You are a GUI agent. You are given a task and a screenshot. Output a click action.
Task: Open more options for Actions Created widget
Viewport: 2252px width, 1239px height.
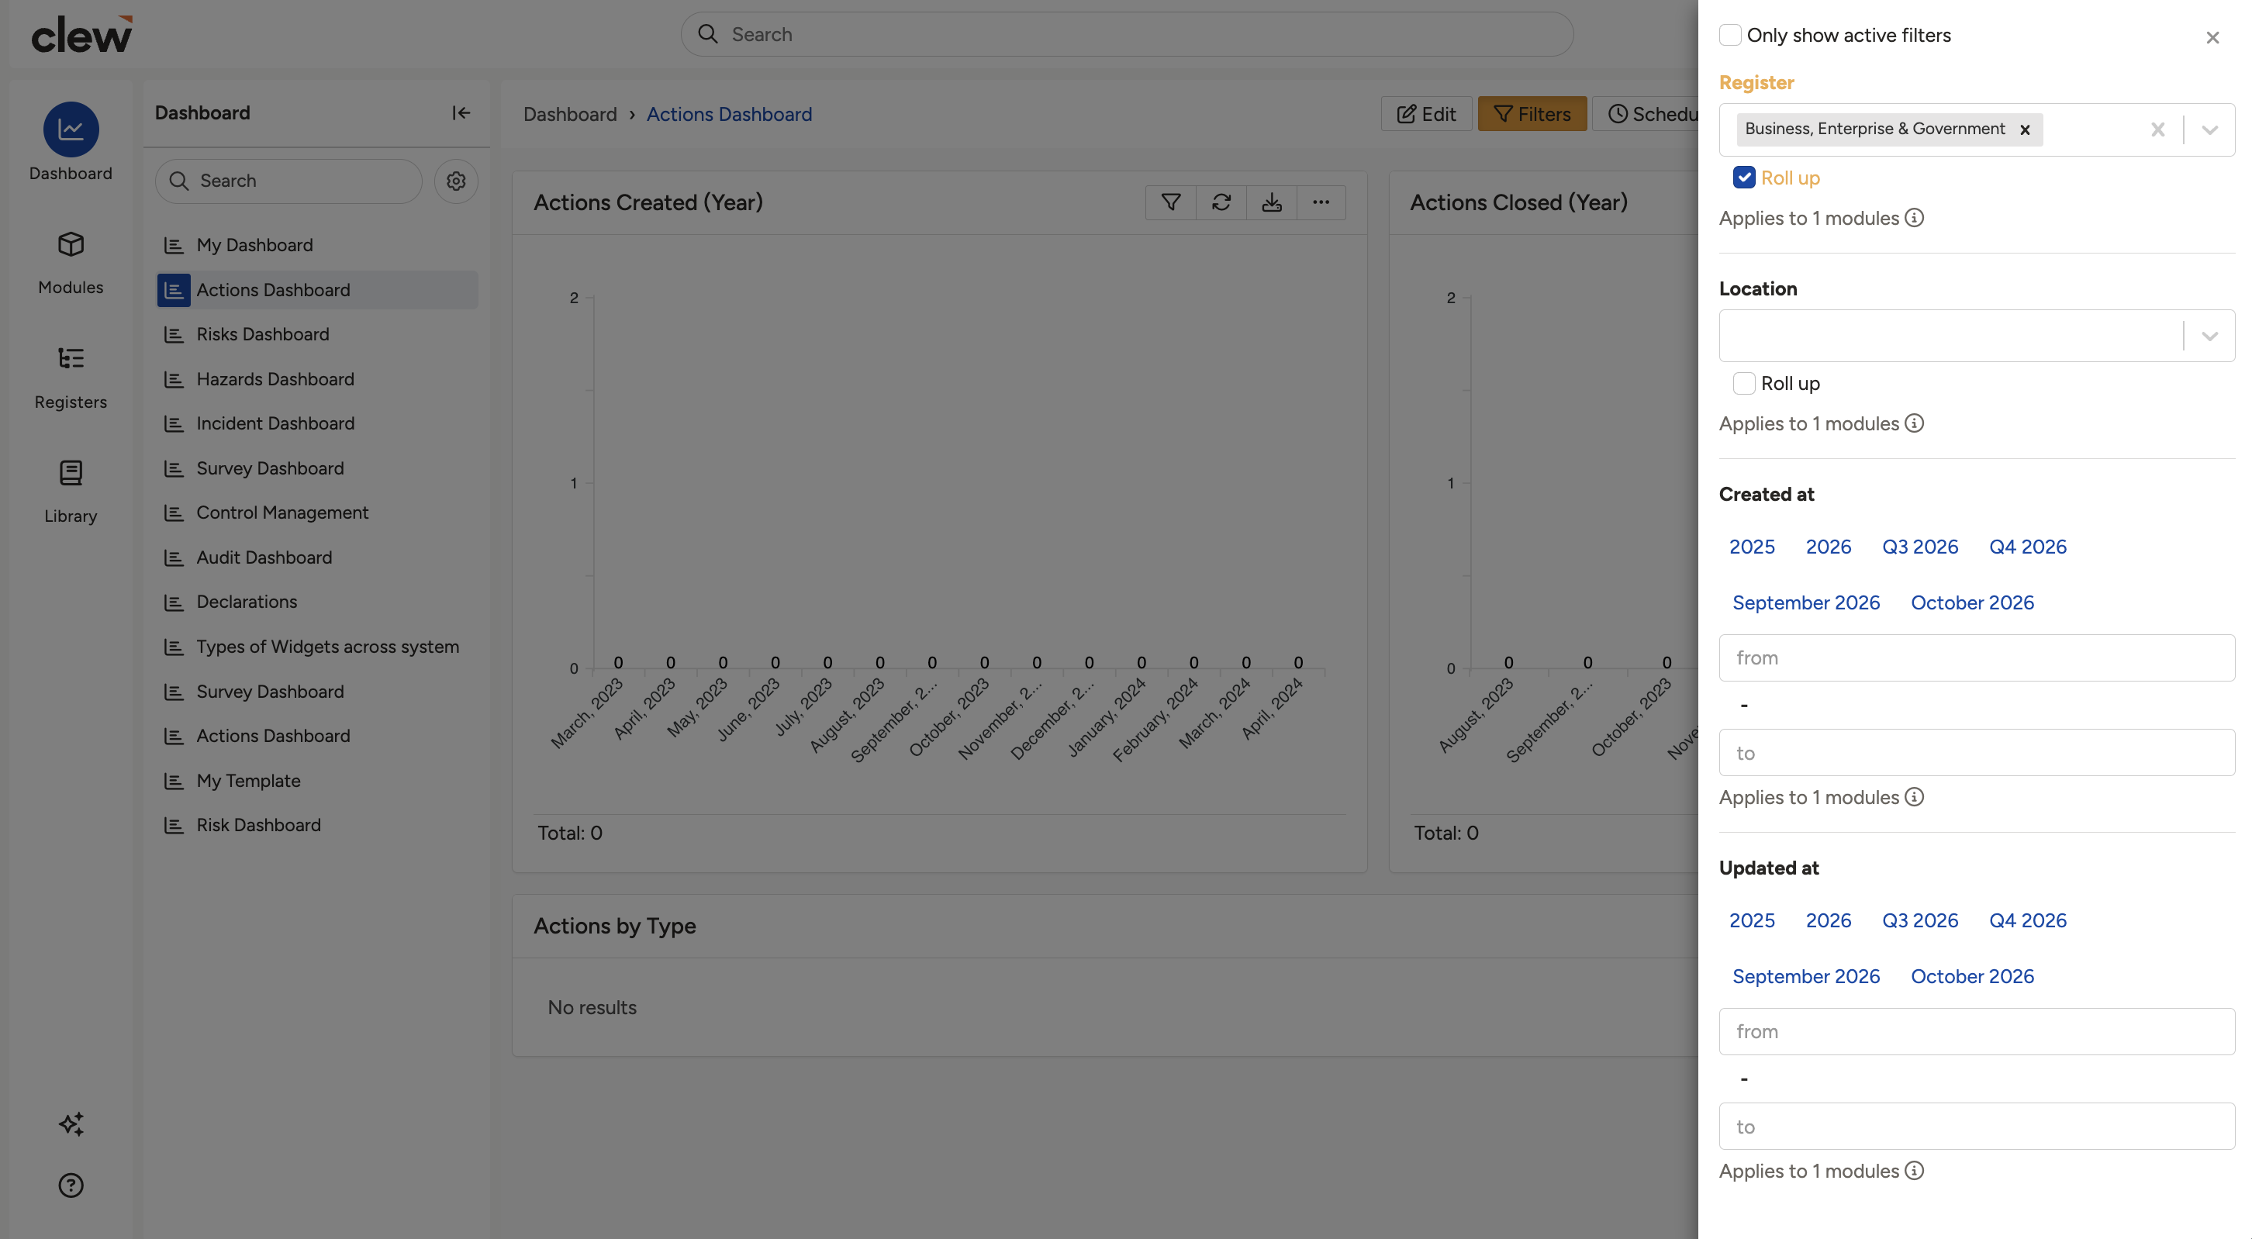pos(1320,202)
